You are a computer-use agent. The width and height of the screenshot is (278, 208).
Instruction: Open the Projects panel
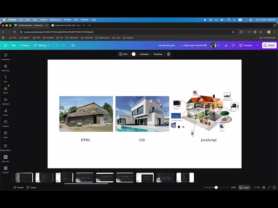6,123
